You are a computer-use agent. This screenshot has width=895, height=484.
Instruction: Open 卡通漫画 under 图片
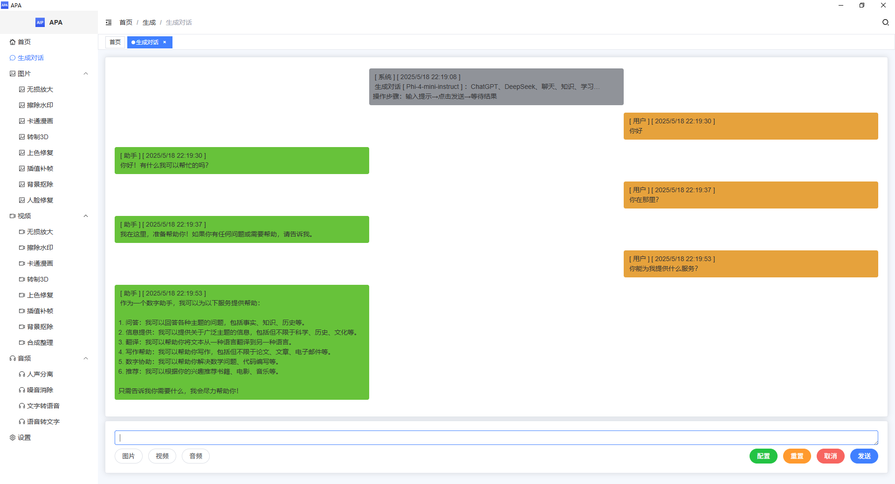49,121
